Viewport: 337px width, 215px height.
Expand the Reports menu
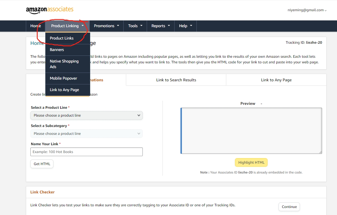pos(160,26)
